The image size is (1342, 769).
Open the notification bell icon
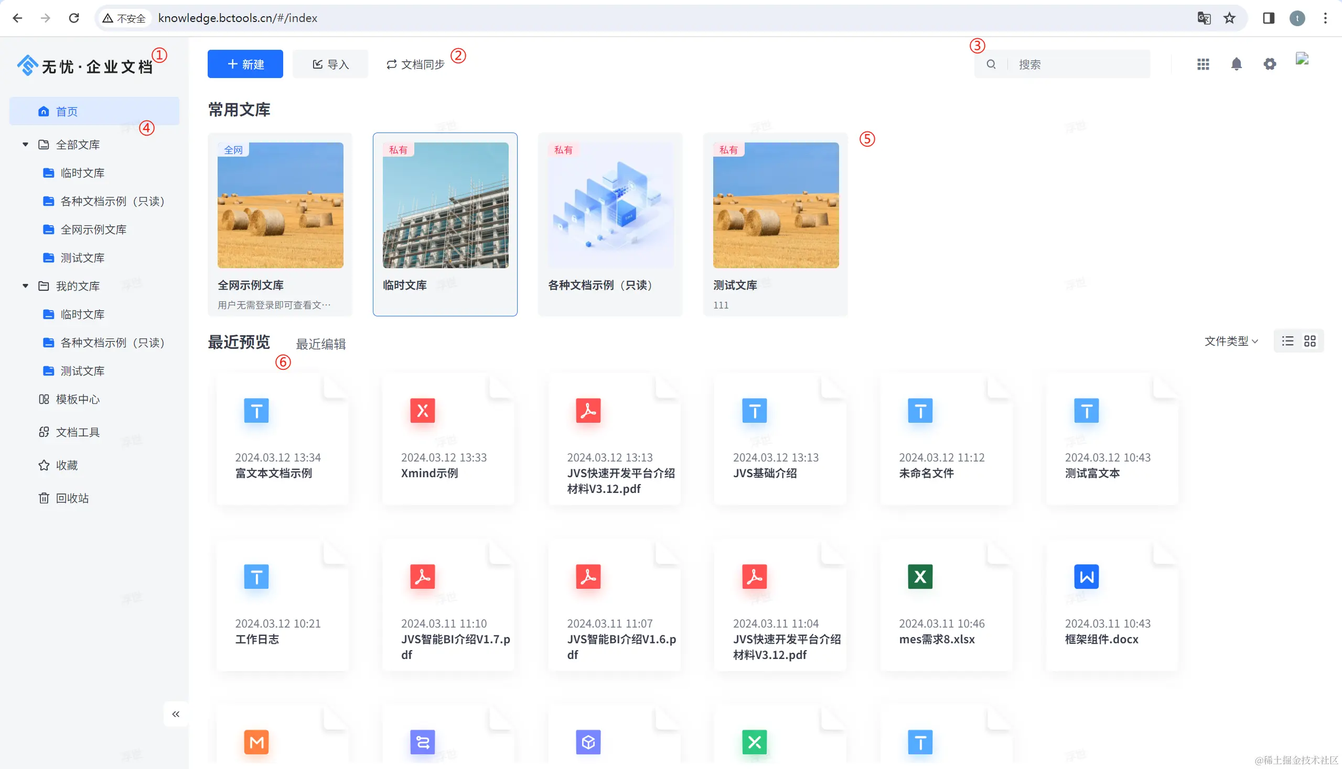[x=1236, y=64]
